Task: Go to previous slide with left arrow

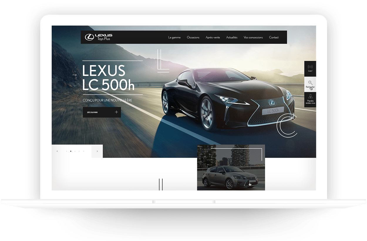Action: [x=57, y=151]
